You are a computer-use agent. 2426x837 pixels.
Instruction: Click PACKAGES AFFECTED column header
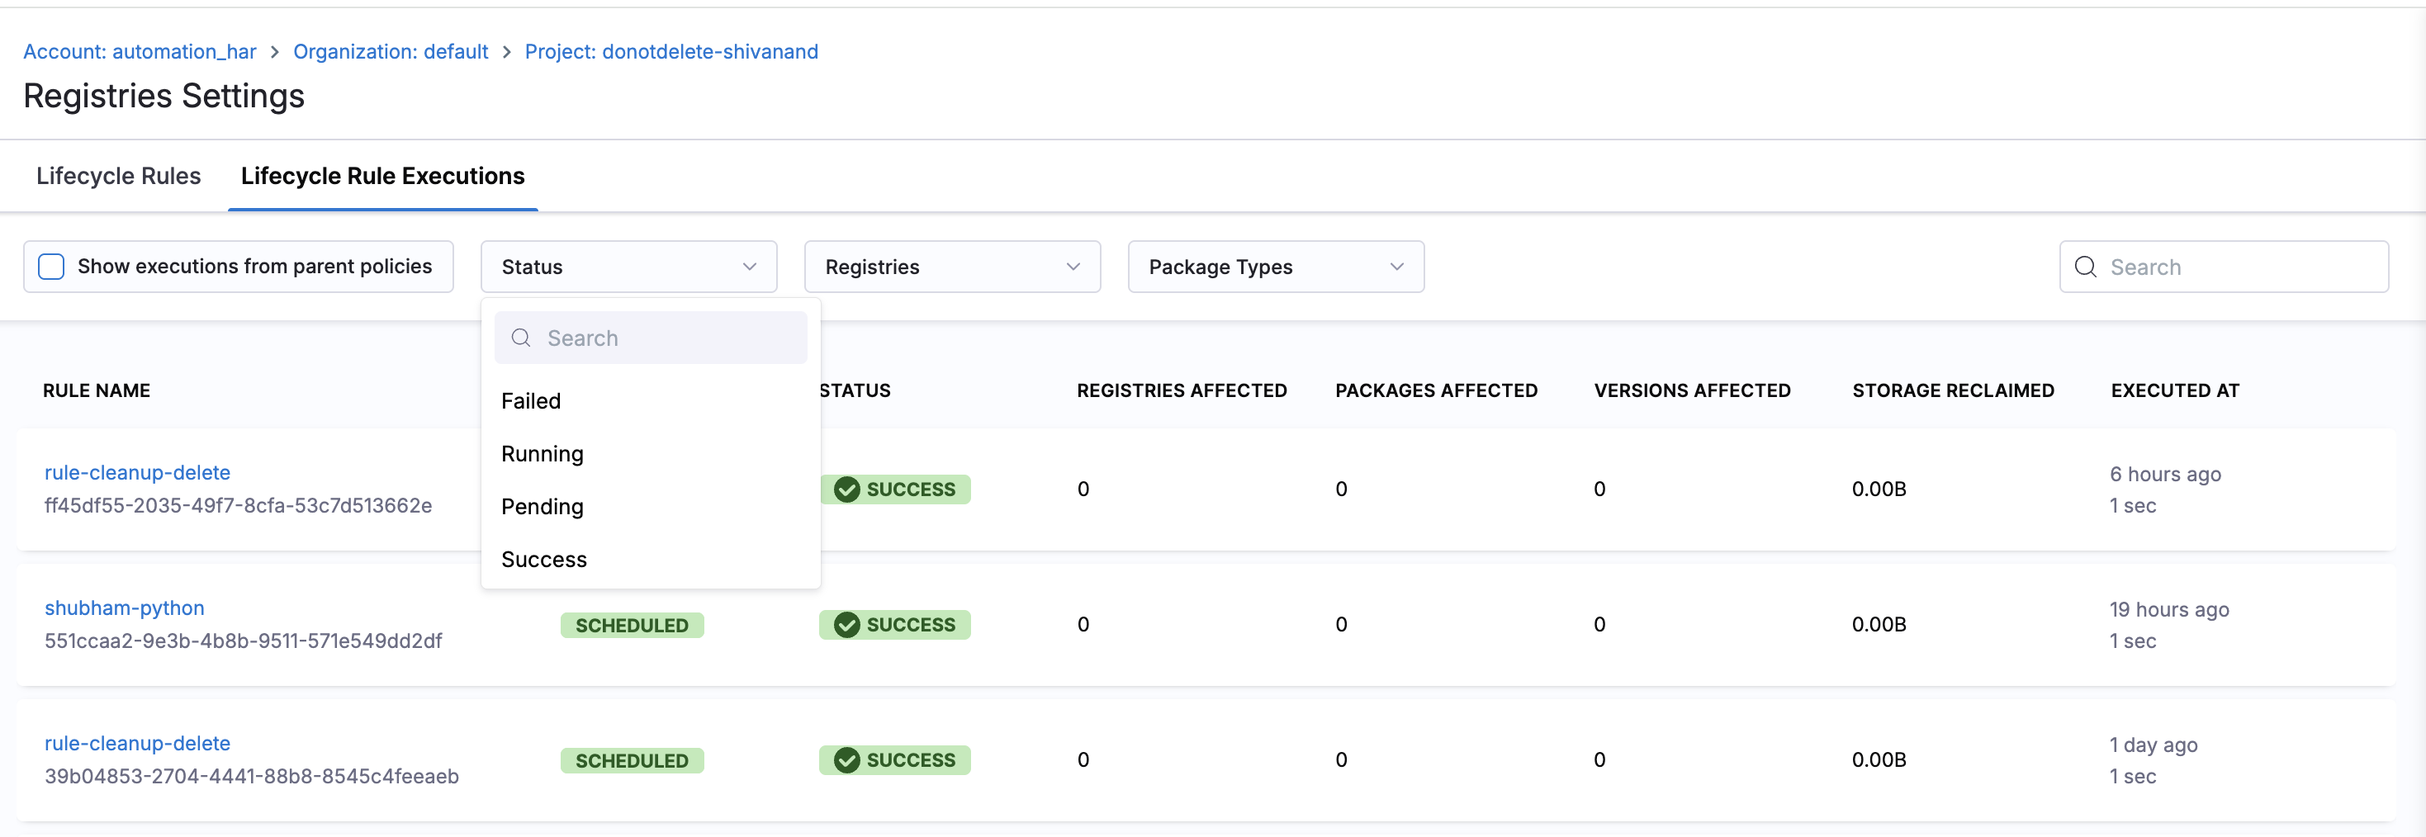(x=1436, y=390)
